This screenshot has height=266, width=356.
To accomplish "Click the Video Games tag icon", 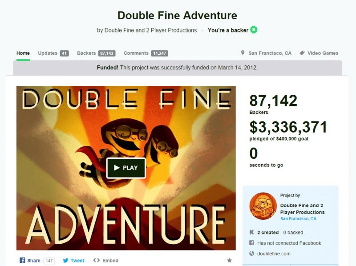I will (x=302, y=53).
